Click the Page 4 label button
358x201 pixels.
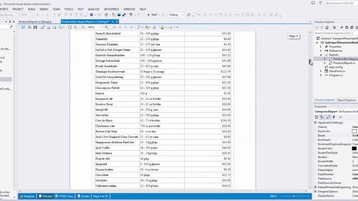click(x=294, y=36)
